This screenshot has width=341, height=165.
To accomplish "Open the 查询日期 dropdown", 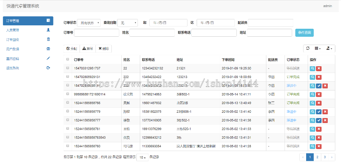I will pos(127,23).
